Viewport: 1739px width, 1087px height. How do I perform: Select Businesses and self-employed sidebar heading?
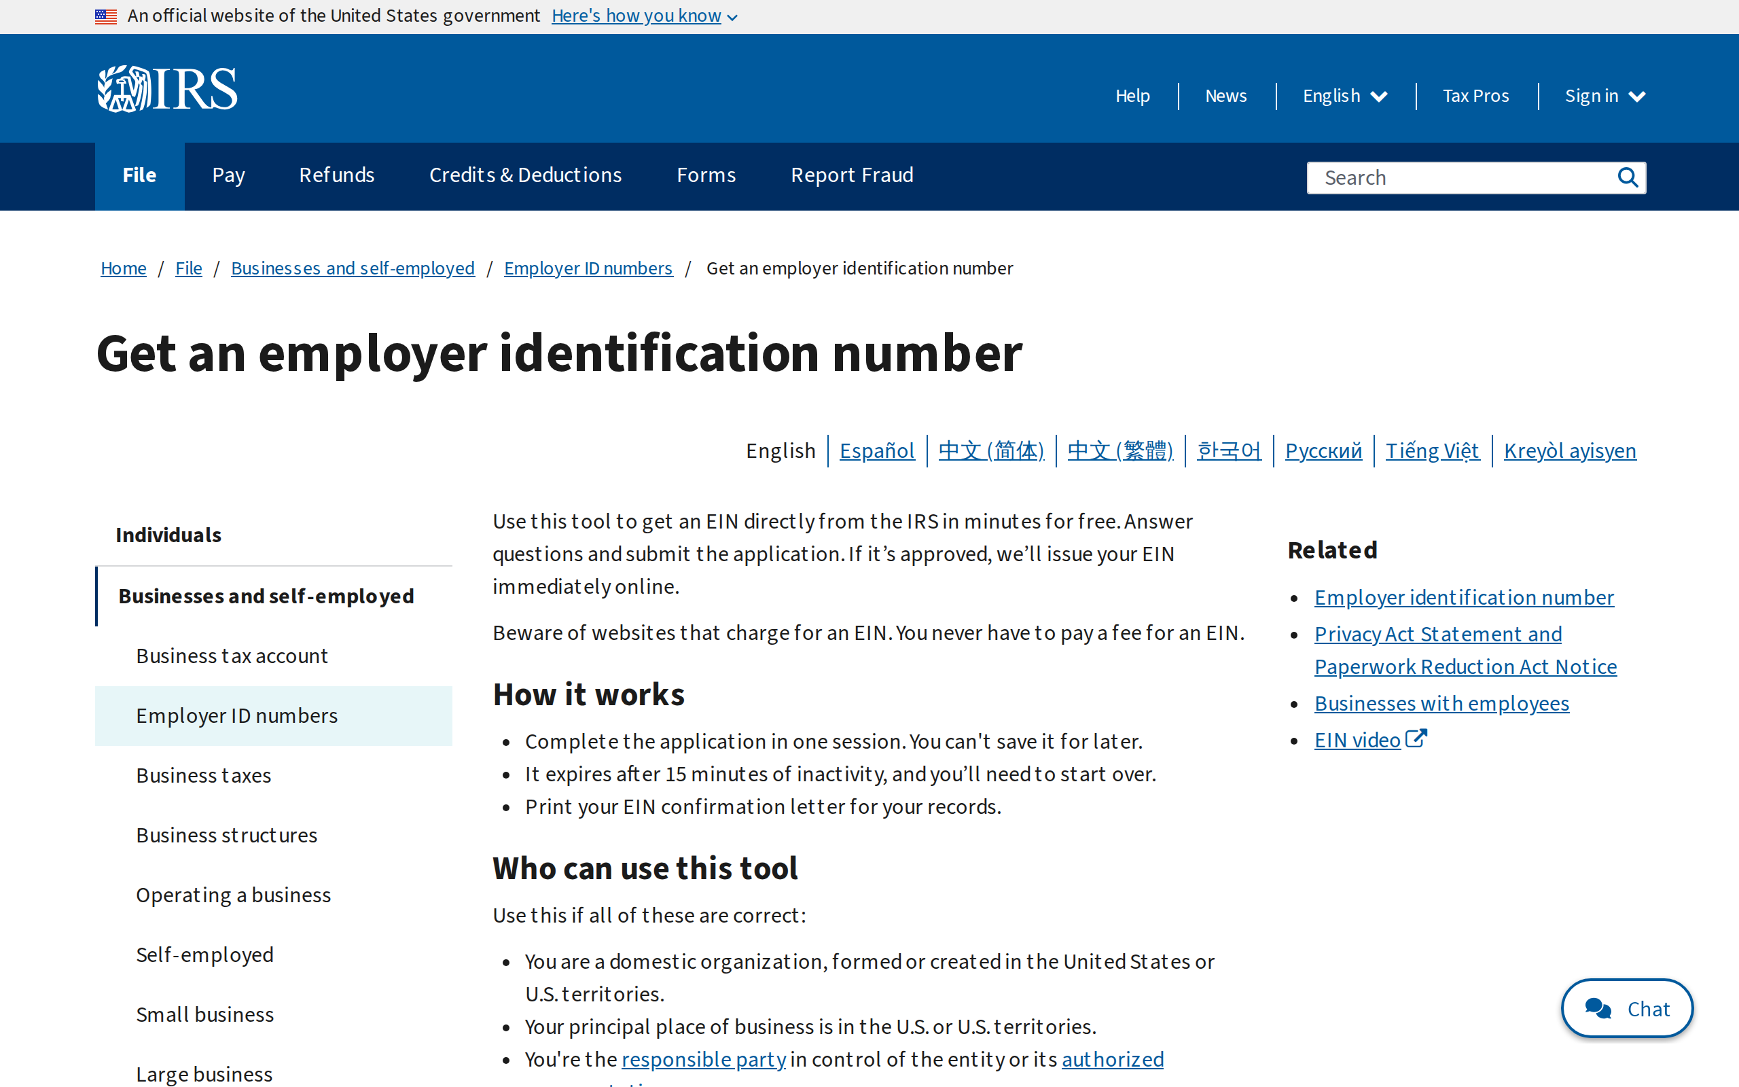pos(274,596)
